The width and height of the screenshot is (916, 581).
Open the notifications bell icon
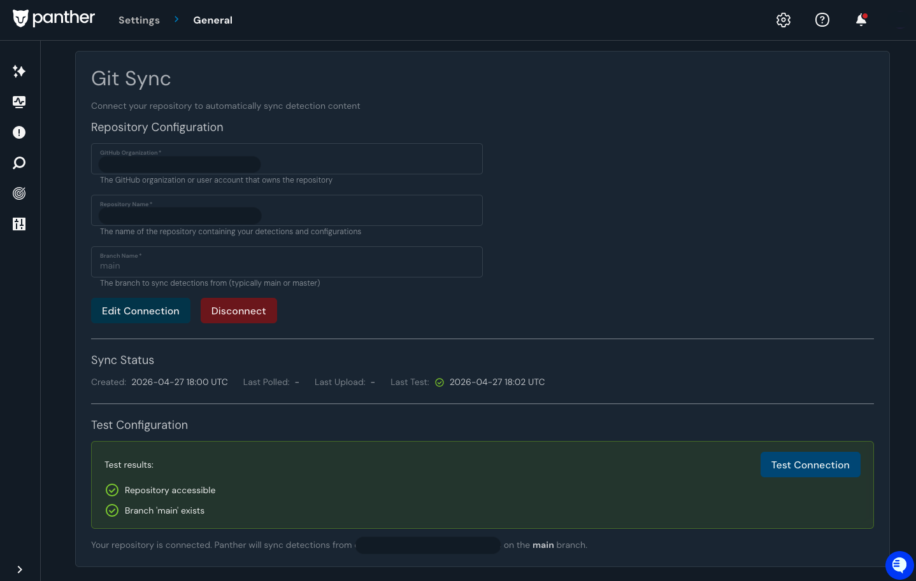click(861, 20)
